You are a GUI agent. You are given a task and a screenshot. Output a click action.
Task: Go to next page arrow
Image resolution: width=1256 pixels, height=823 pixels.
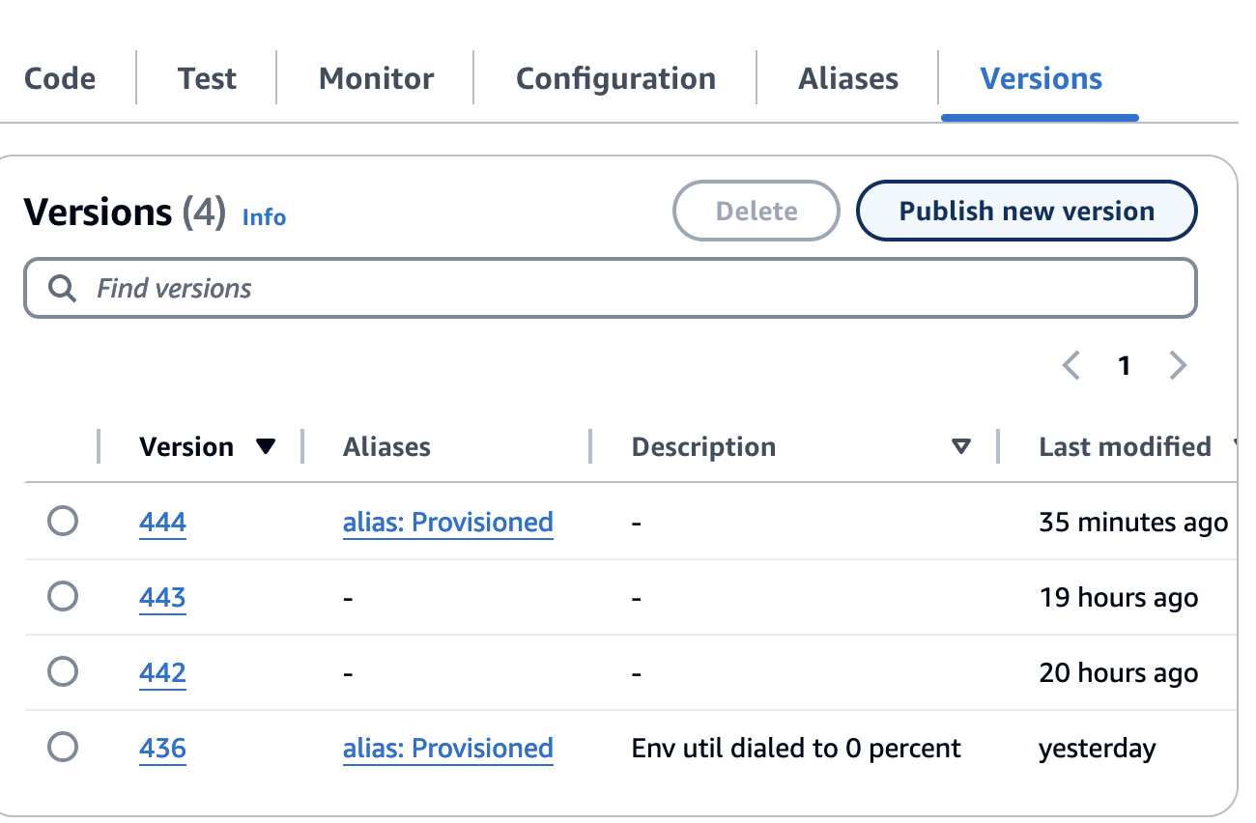[1178, 365]
